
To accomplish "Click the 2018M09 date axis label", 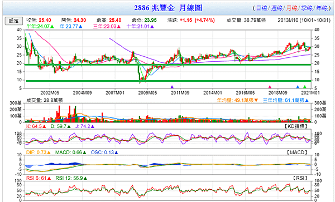I will 277,93.
